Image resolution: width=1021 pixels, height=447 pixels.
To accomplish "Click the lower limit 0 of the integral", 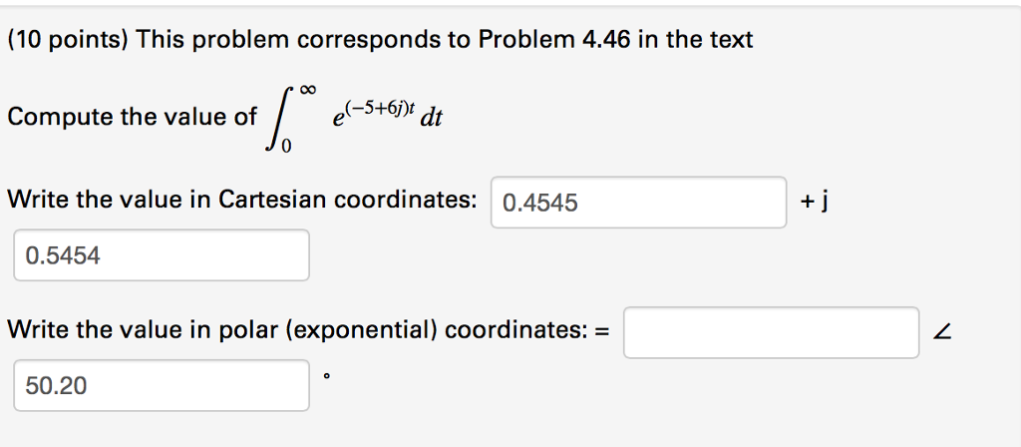I will (x=286, y=148).
